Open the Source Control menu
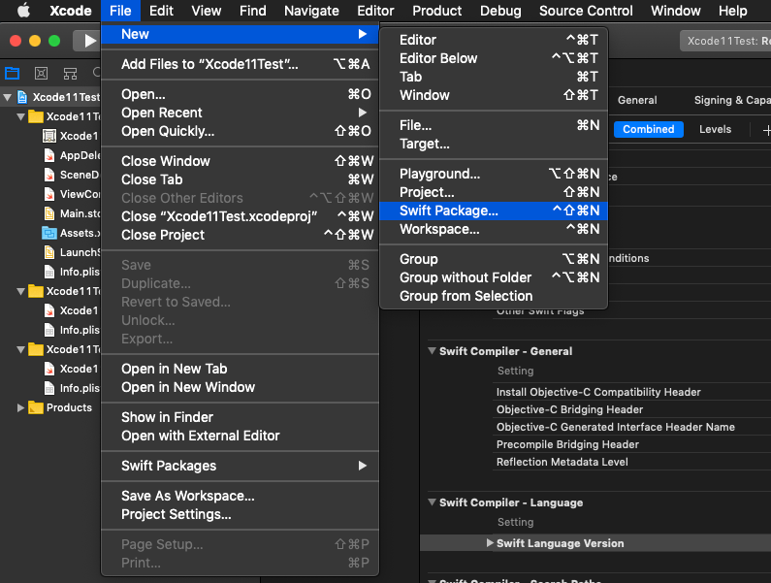The height and width of the screenshot is (583, 771). coord(586,11)
